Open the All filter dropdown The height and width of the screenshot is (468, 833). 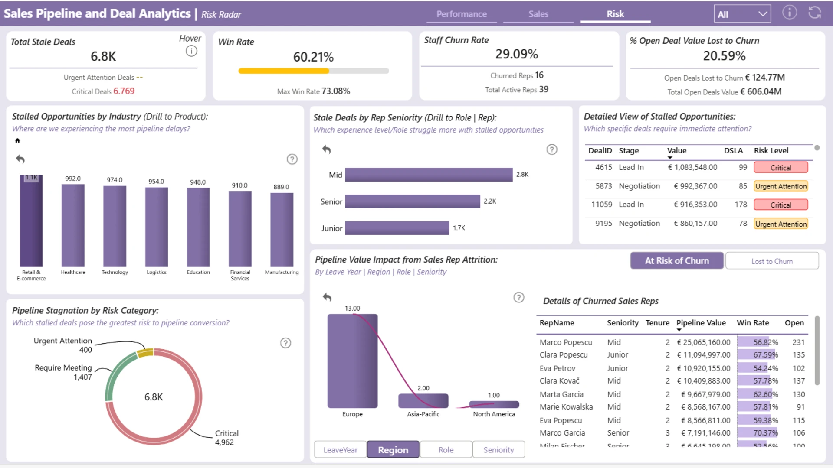point(742,14)
